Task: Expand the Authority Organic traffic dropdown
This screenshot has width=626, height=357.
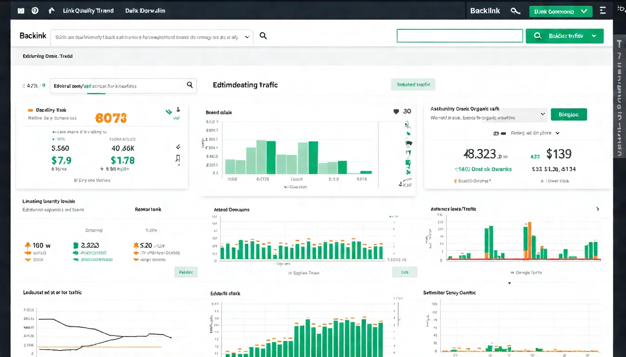Action: (543, 114)
